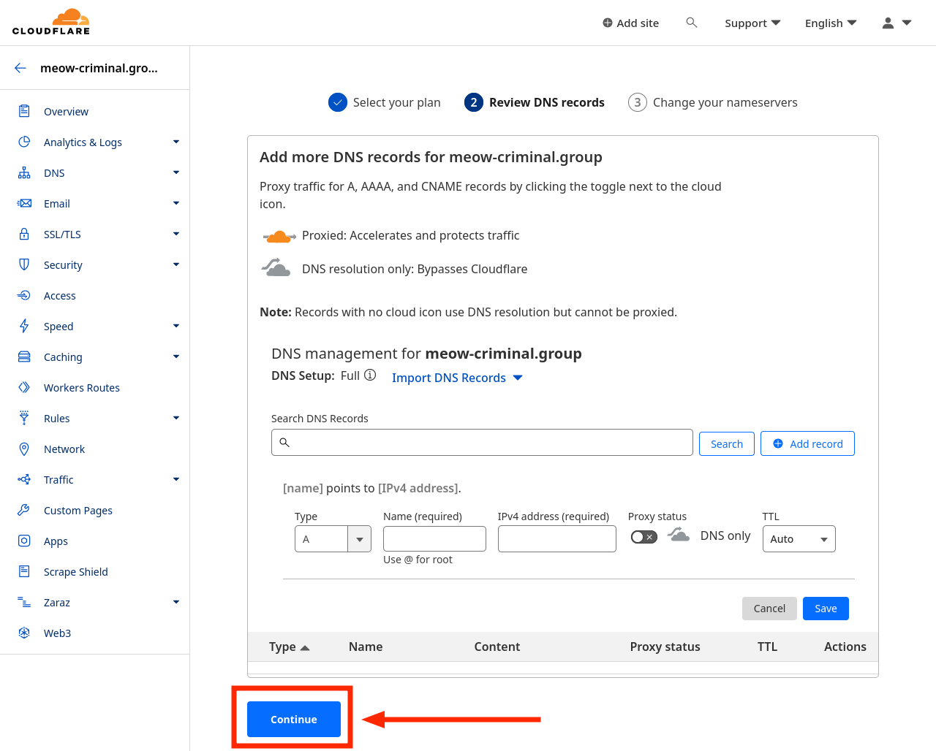
Task: Click the Access arrow icon in sidebar
Action: pyautogui.click(x=24, y=295)
